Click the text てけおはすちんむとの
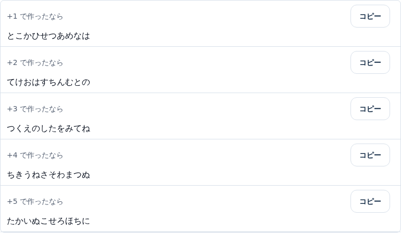The height and width of the screenshot is (233, 401). coord(48,82)
